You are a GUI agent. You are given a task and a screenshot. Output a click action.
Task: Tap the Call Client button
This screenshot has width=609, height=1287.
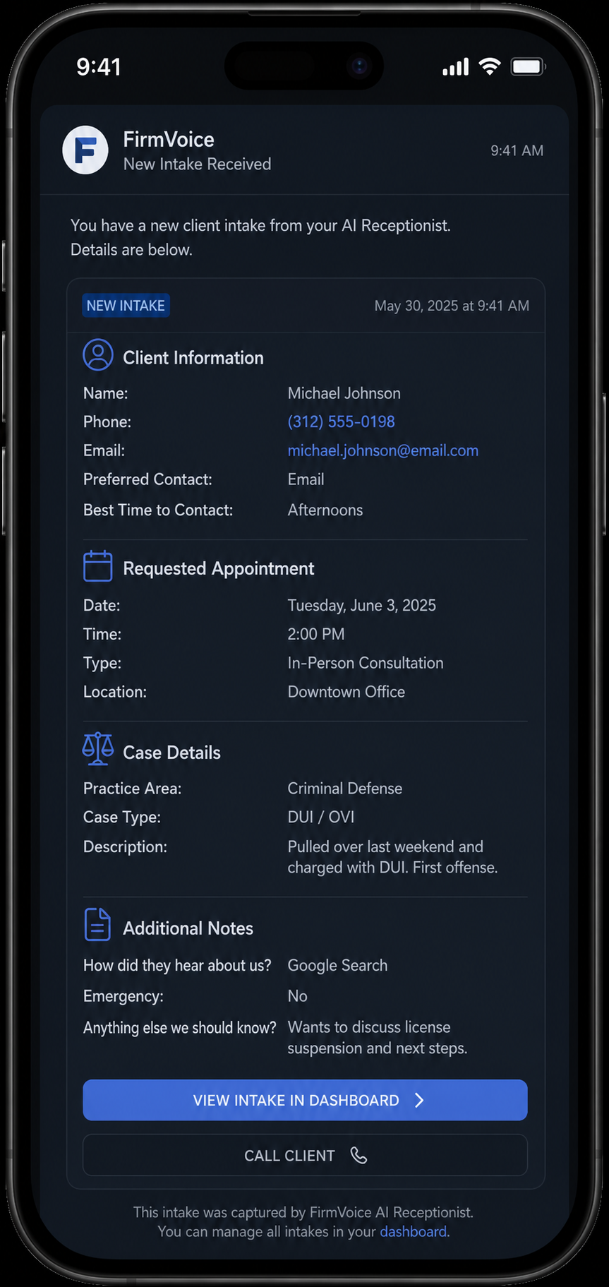click(305, 1155)
